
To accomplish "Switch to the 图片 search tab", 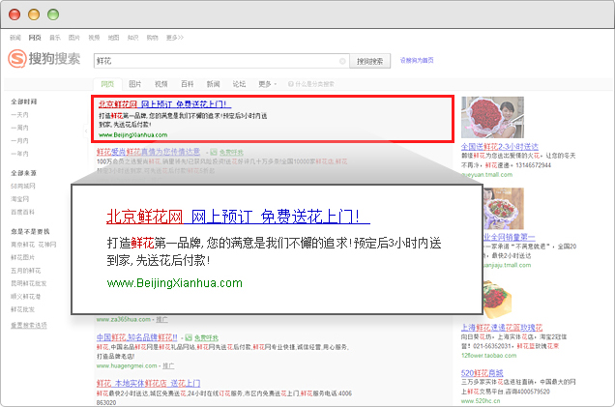I will tap(135, 84).
